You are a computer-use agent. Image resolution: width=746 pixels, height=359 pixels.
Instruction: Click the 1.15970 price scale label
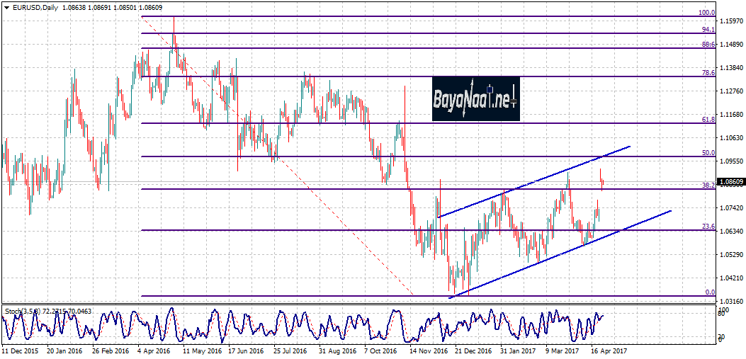[730, 22]
